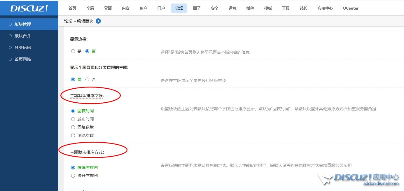Go to 分类信息 in sidebar
The image size is (404, 191).
click(x=29, y=48)
